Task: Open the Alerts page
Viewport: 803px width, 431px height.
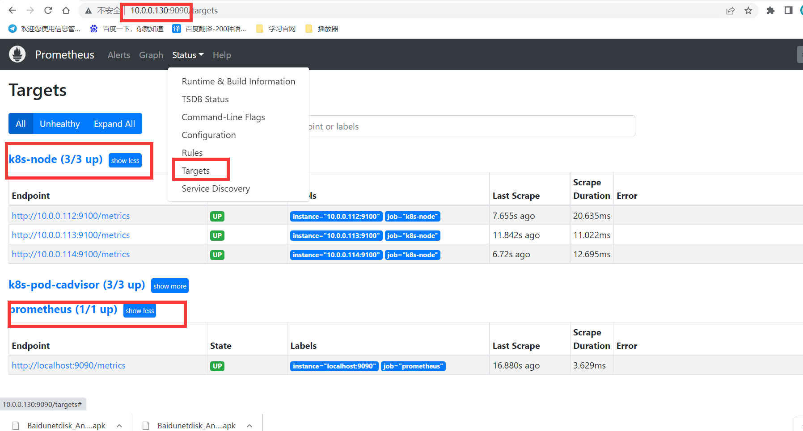Action: tap(119, 55)
